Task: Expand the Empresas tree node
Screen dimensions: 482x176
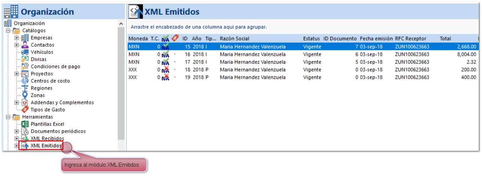Action: tap(17, 38)
